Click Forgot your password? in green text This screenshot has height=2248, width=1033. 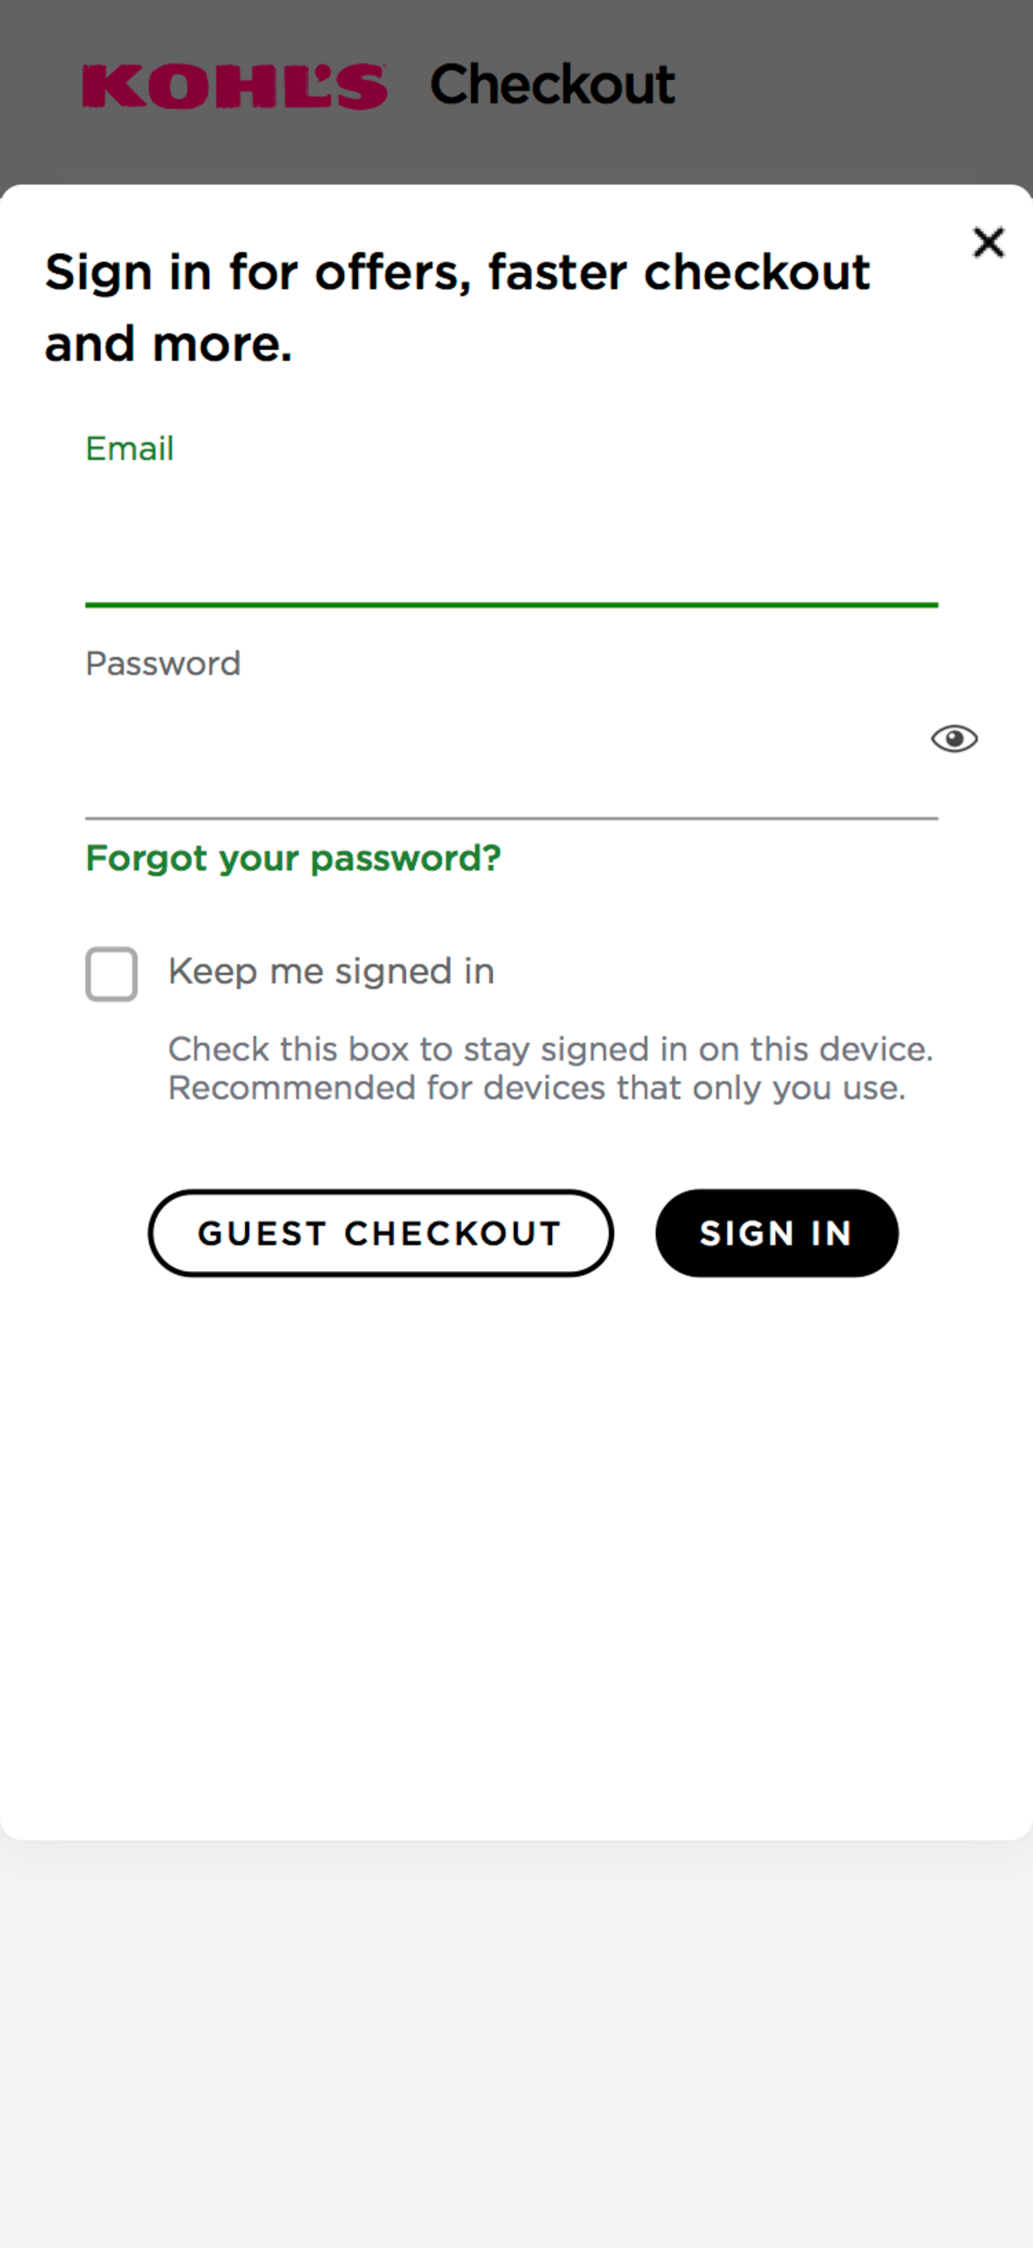tap(293, 857)
